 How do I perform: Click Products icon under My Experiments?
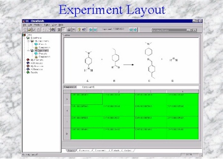pos(36,44)
